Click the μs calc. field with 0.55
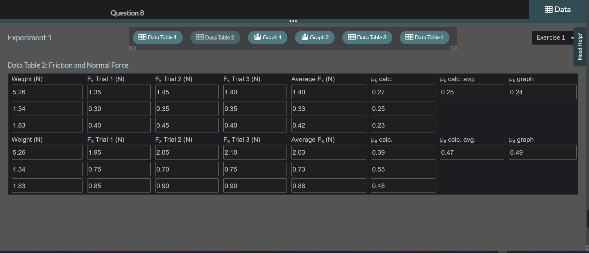 point(403,169)
